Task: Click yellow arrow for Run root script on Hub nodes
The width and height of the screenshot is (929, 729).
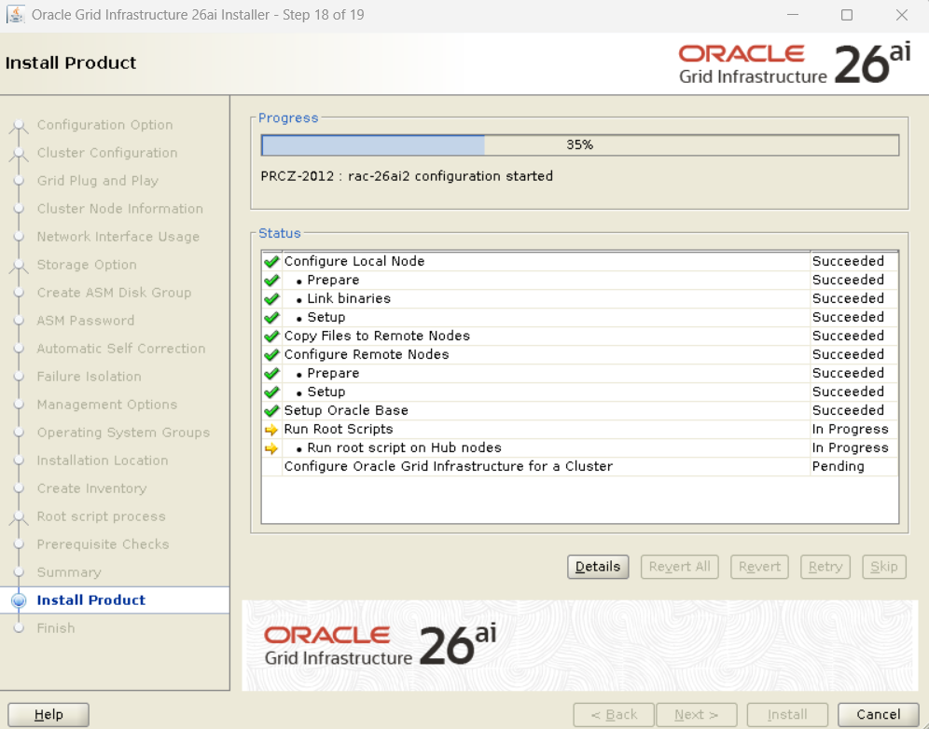Action: coord(271,448)
